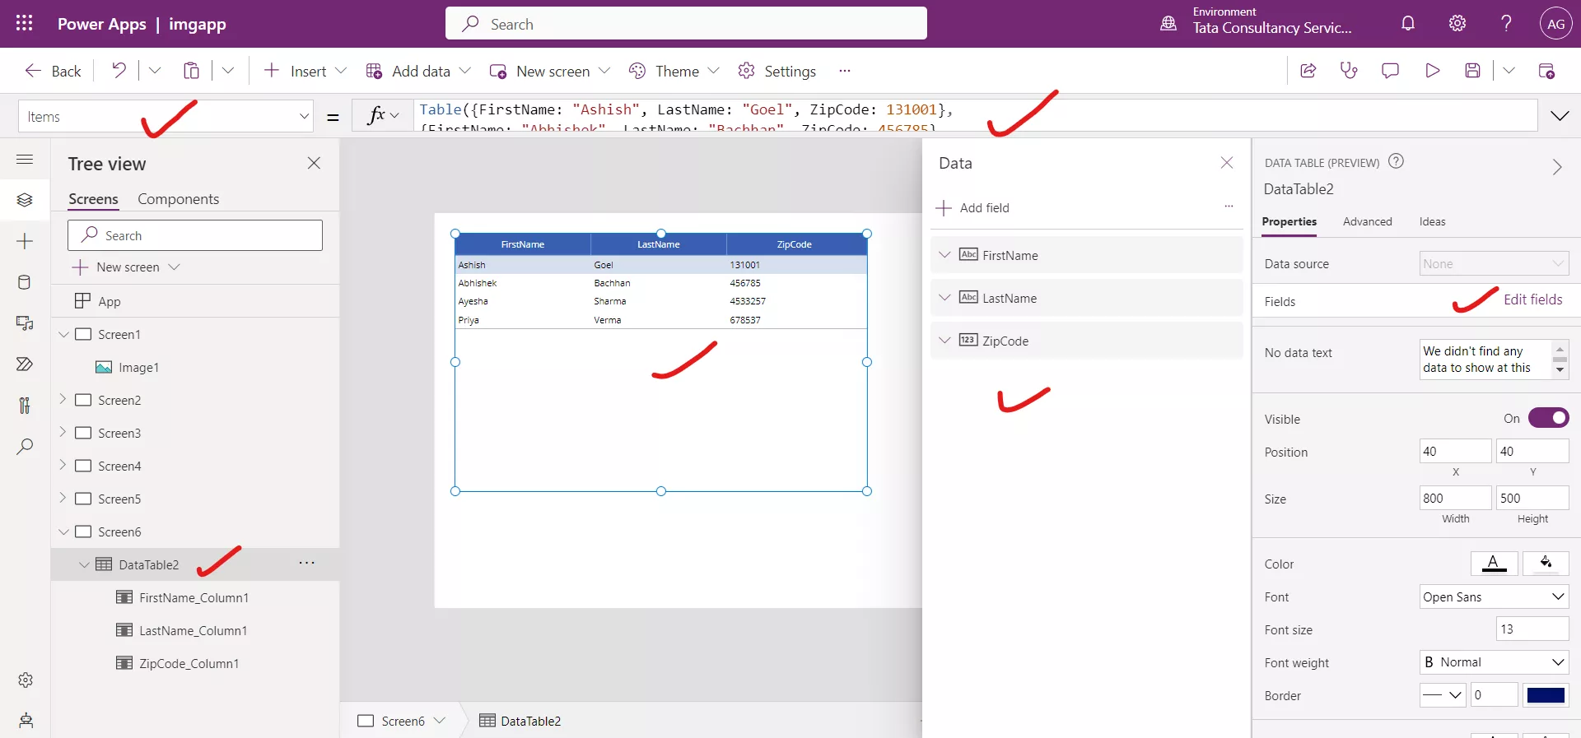Toggle the Visible switch off

coord(1549,418)
